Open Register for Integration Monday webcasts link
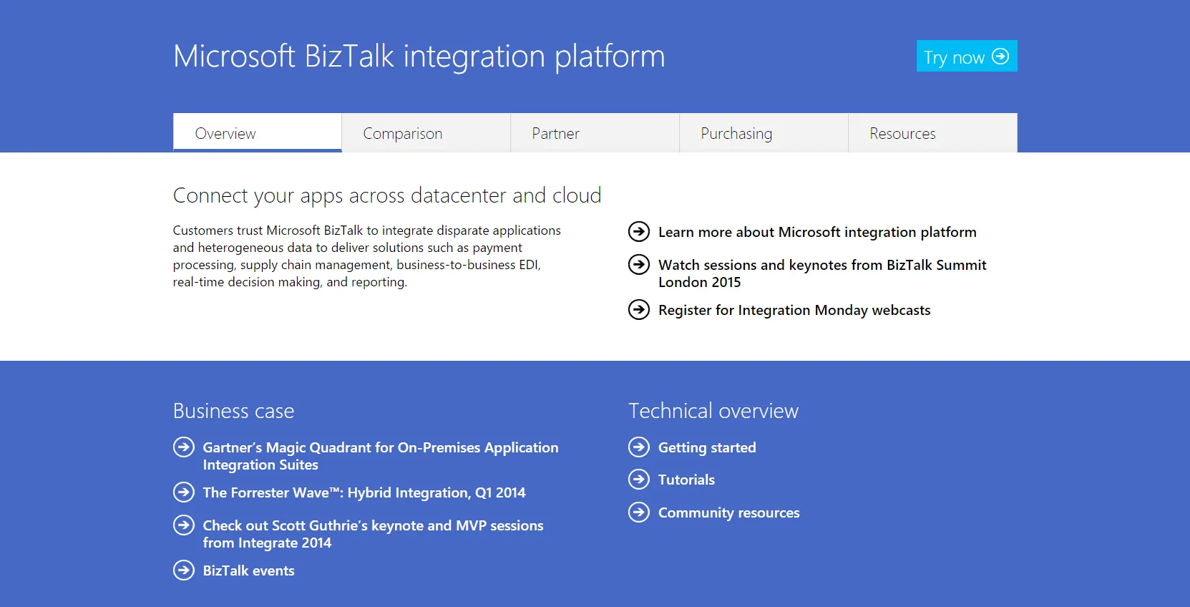Image resolution: width=1190 pixels, height=607 pixels. tap(794, 310)
